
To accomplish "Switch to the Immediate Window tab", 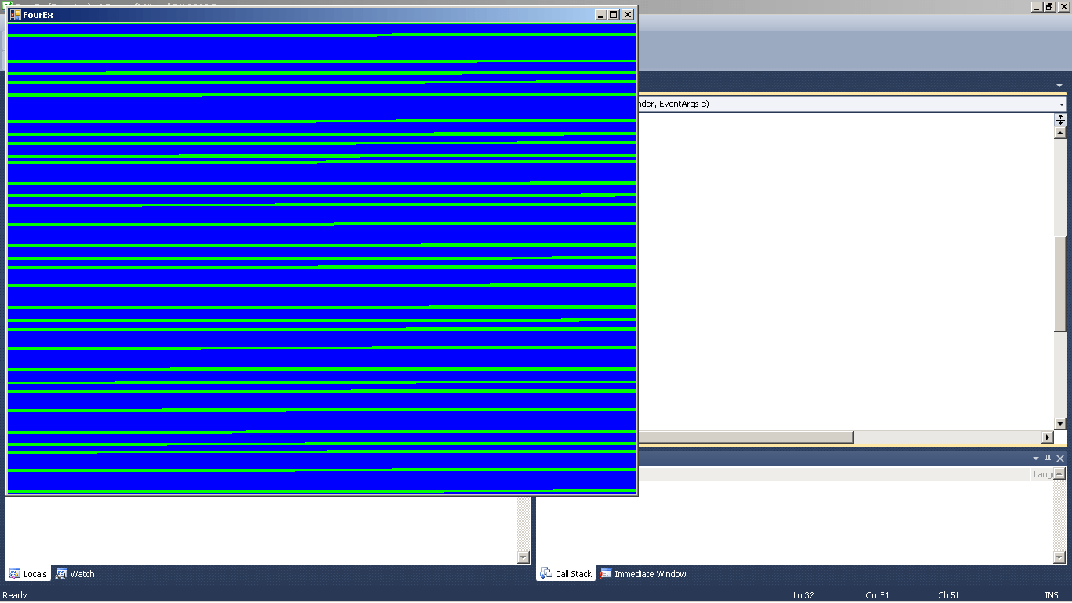I will (644, 574).
